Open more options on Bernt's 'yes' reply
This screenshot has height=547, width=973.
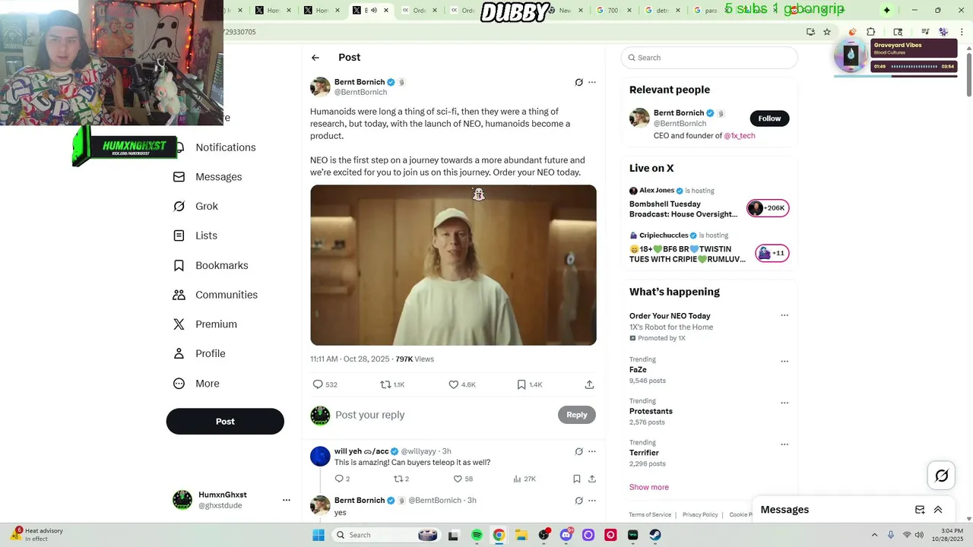coord(592,501)
